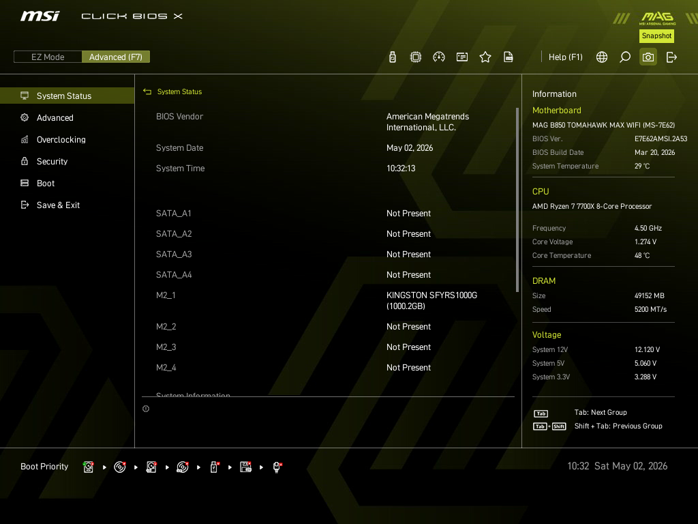Click the bottom clock 10:32 Sat May 02, 2026

pyautogui.click(x=617, y=466)
